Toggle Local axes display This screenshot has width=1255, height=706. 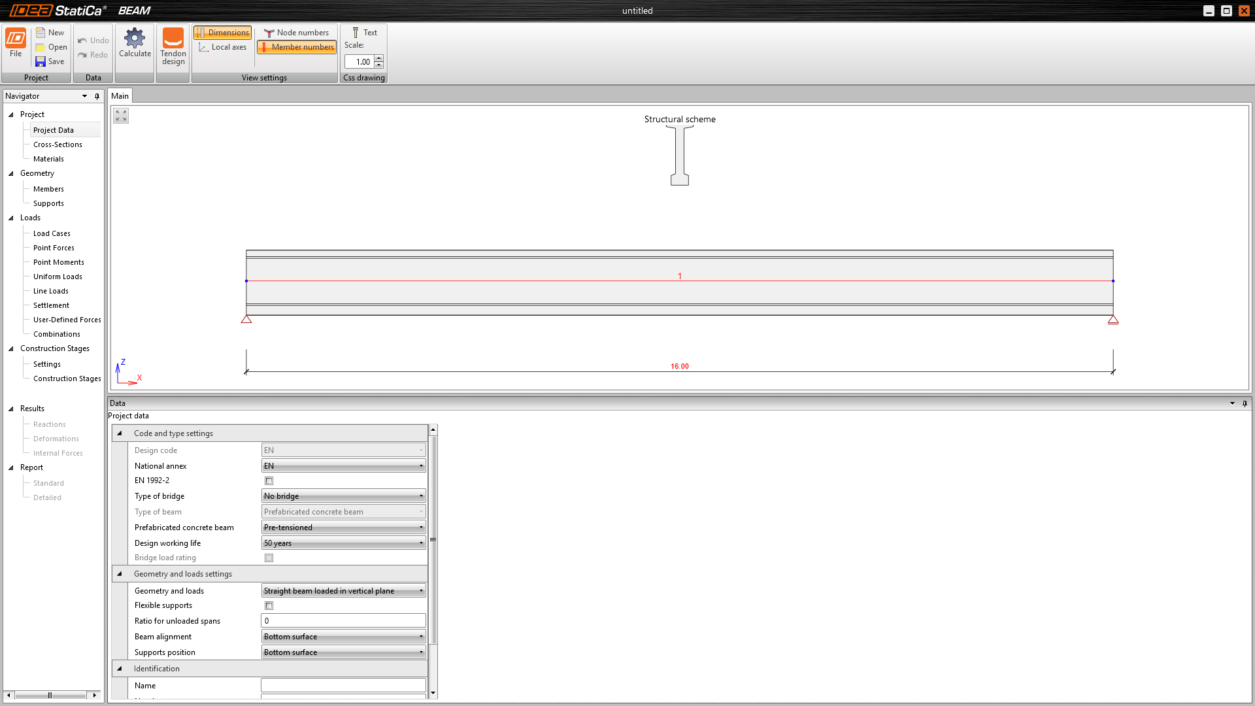(222, 47)
